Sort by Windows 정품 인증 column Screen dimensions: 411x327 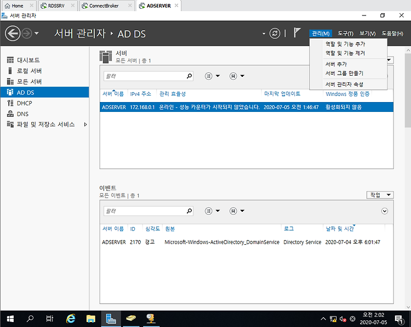coord(347,94)
